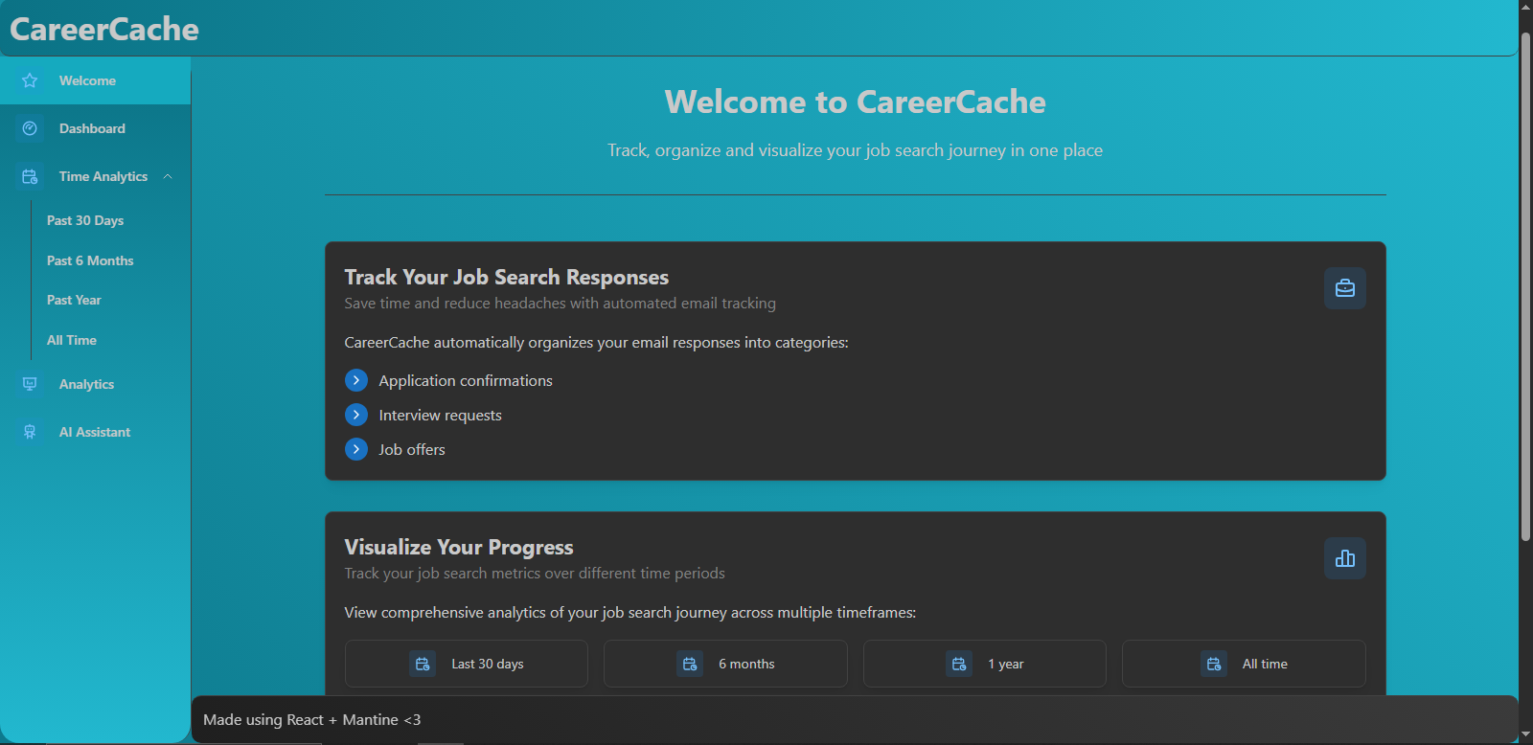Image resolution: width=1533 pixels, height=745 pixels.
Task: Click 'Save time and reduce headaches' subtitle
Action: 561,303
